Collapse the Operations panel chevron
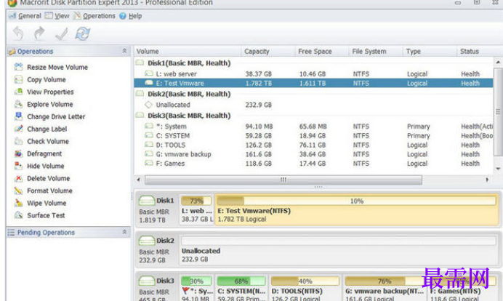Viewport: 503px width, 301px height. coord(124,51)
